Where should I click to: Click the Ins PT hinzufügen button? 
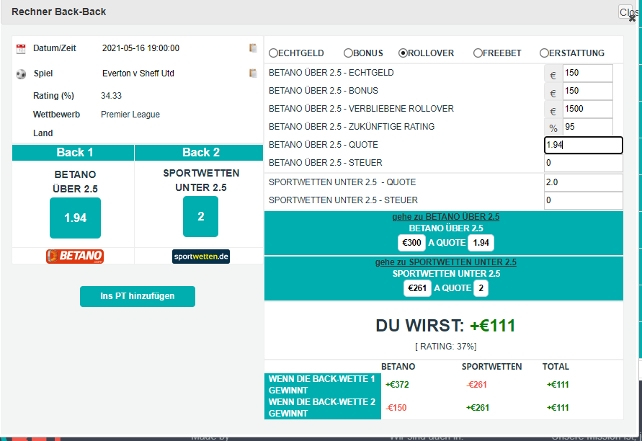pos(138,296)
